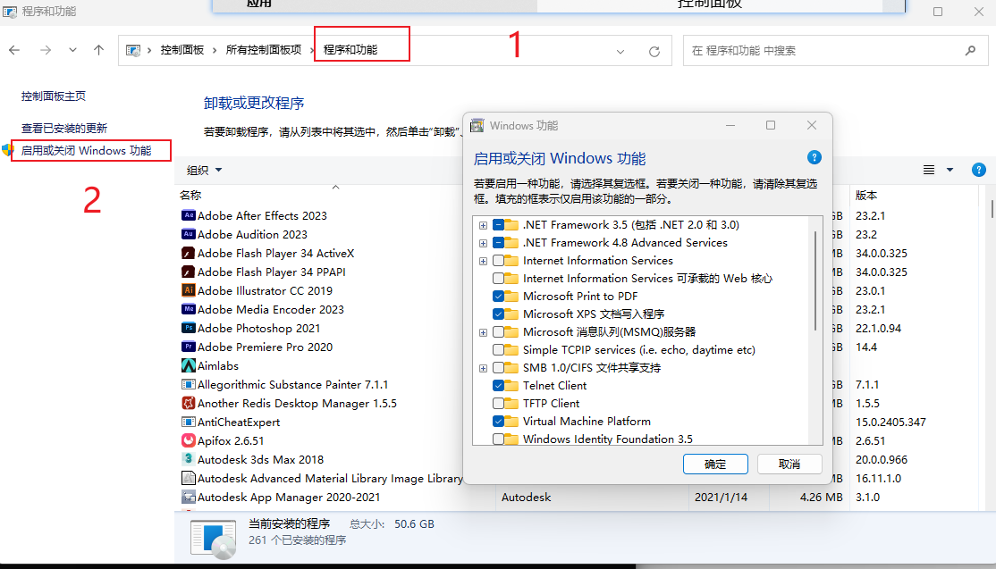The height and width of the screenshot is (569, 996).
Task: Click the Autodesk 3ds Max 2018 icon
Action: pyautogui.click(x=188, y=459)
